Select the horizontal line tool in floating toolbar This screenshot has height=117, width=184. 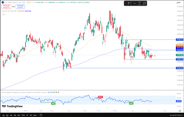pyautogui.click(x=134, y=3)
